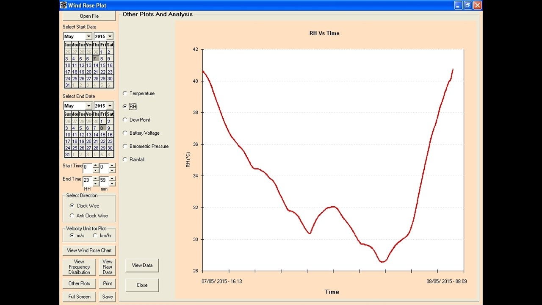
Task: Click the Time axis label
Action: [332, 292]
